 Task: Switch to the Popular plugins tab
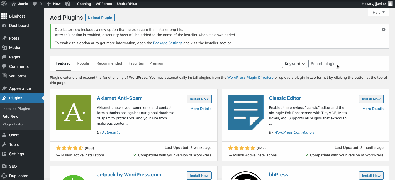click(84, 63)
